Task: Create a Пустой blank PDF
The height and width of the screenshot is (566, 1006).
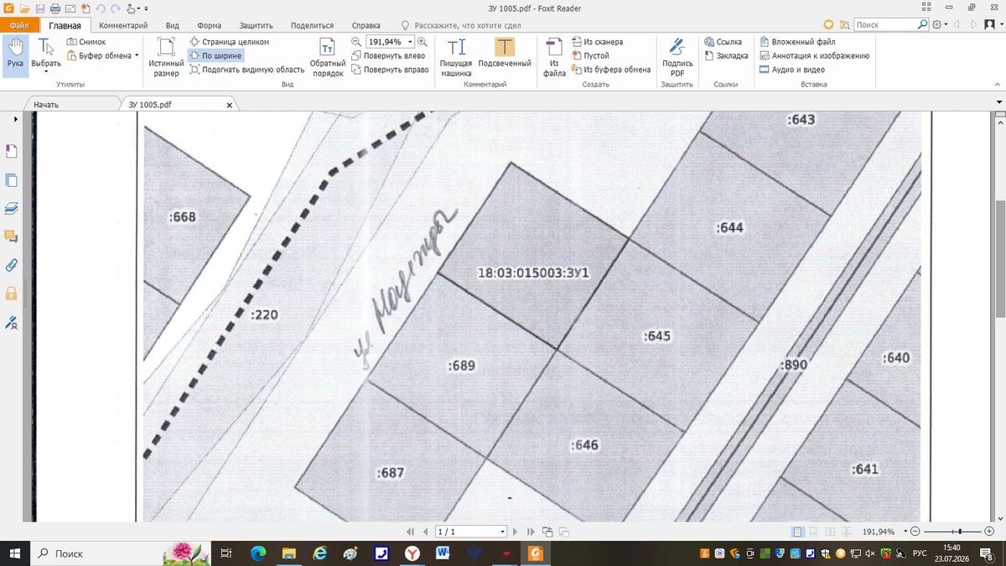Action: pos(590,55)
